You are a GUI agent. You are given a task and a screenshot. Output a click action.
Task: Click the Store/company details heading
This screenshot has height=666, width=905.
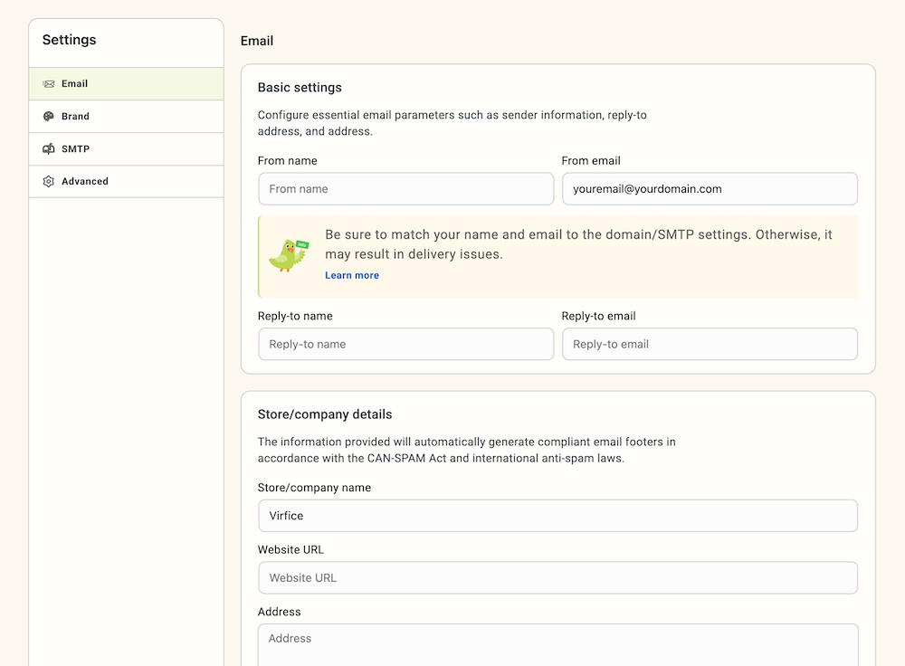coord(324,414)
